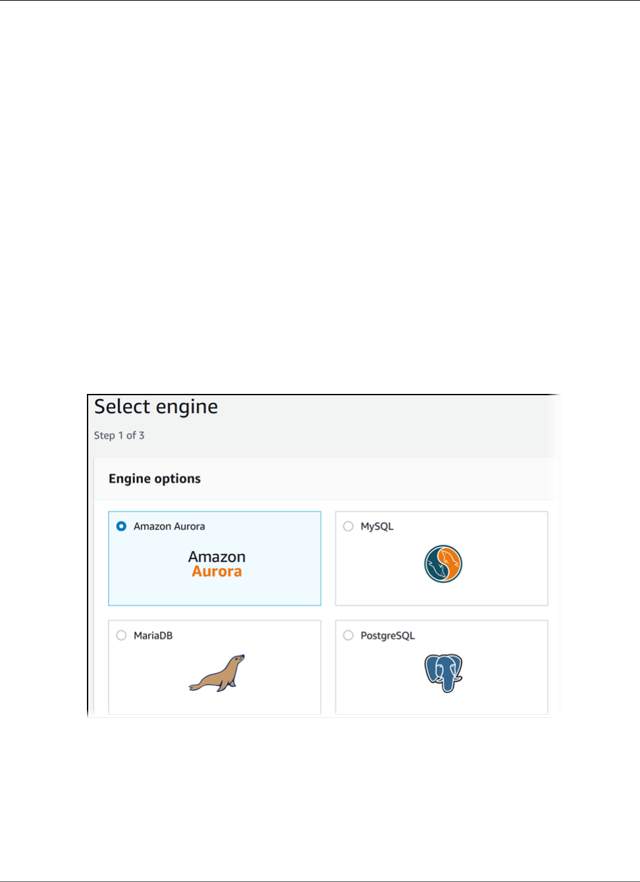The width and height of the screenshot is (640, 882).
Task: Click the black Amazon logo word
Action: point(217,557)
